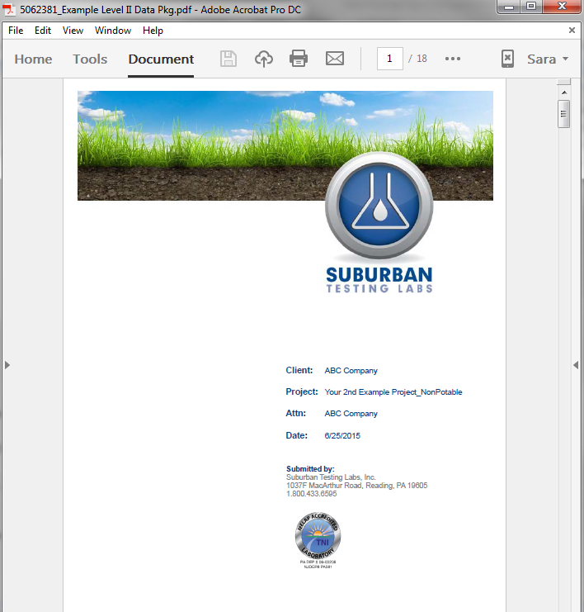The height and width of the screenshot is (612, 584).
Task: Click the PDF file icon in title bar
Action: (8, 9)
